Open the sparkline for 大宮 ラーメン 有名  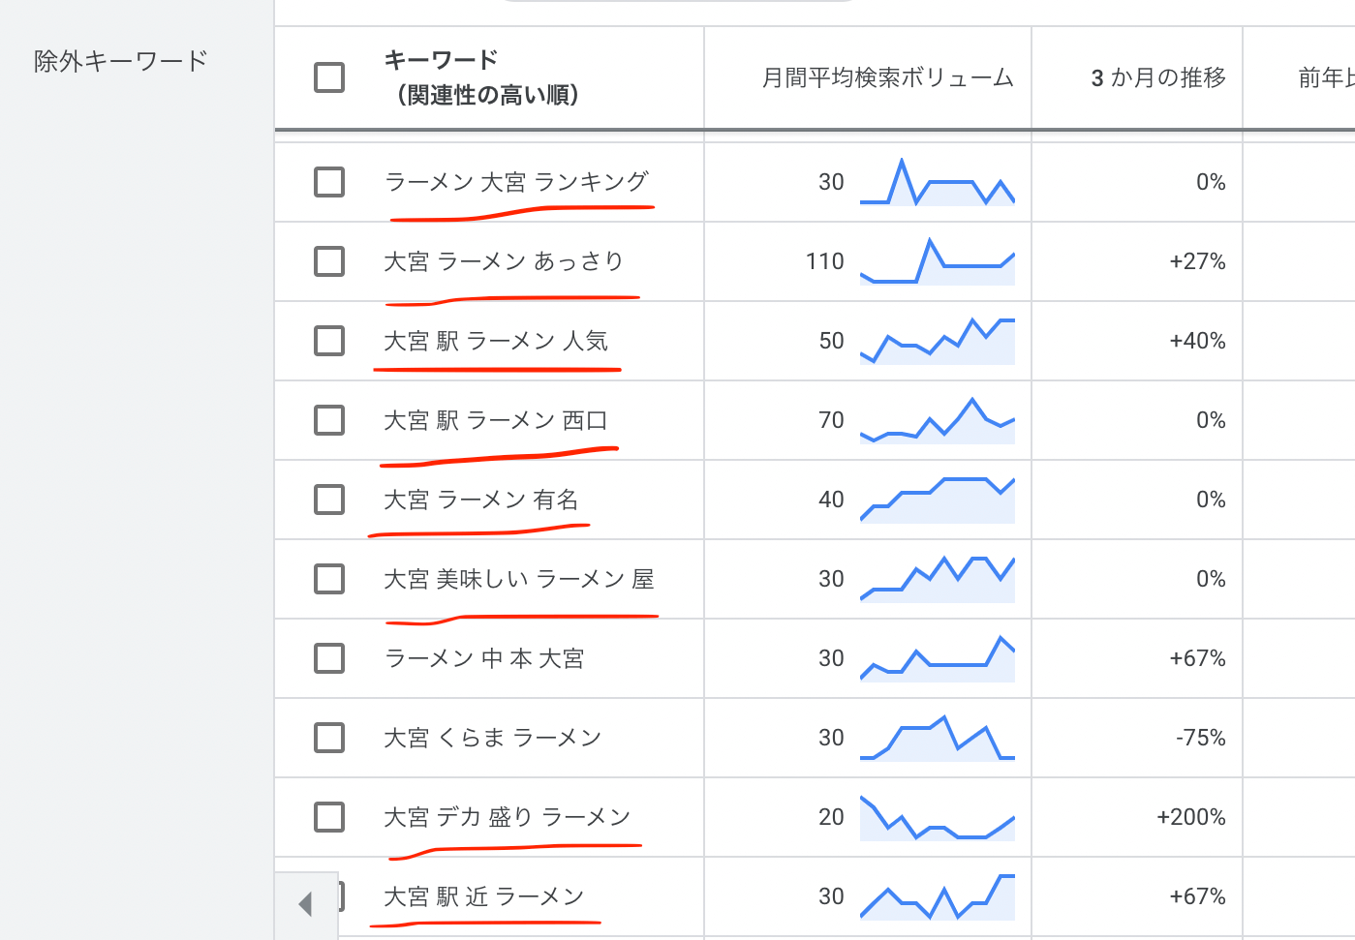[x=937, y=500]
